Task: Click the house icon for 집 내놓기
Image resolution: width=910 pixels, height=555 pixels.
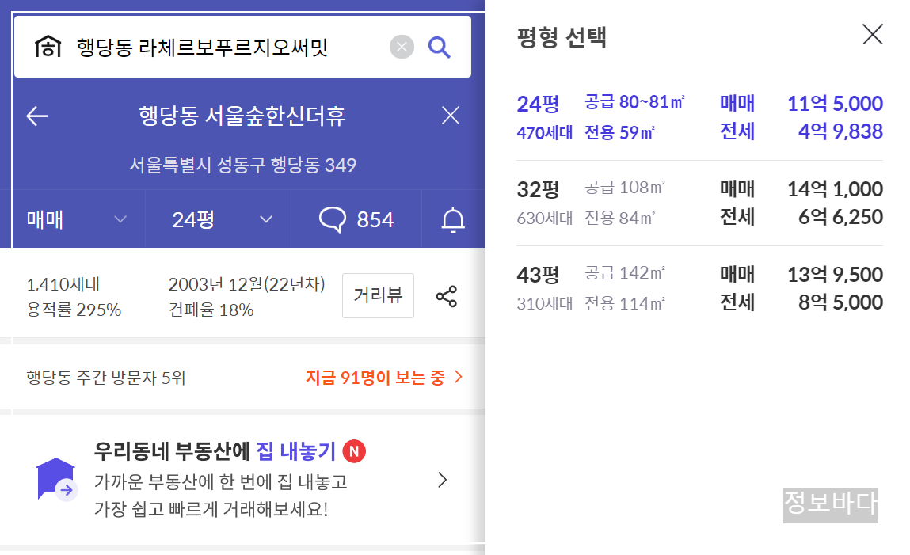Action: click(x=57, y=480)
